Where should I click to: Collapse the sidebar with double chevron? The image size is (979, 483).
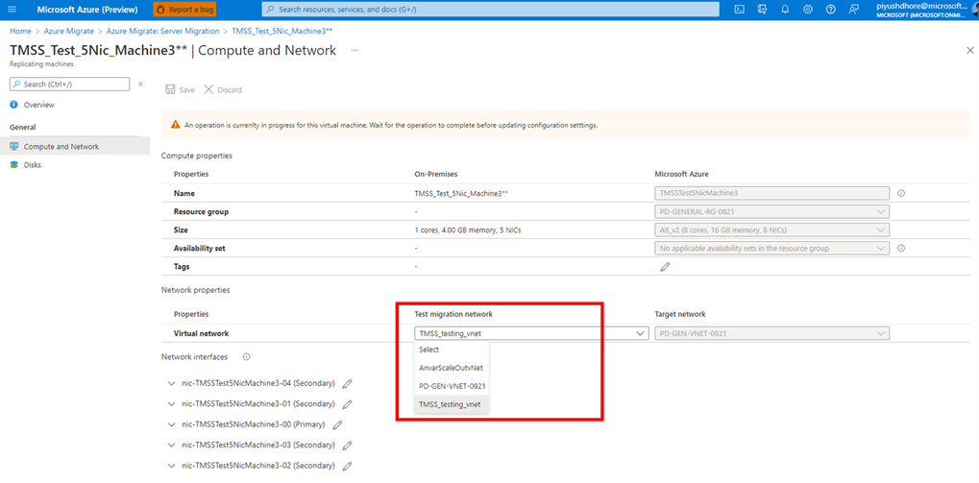(140, 84)
